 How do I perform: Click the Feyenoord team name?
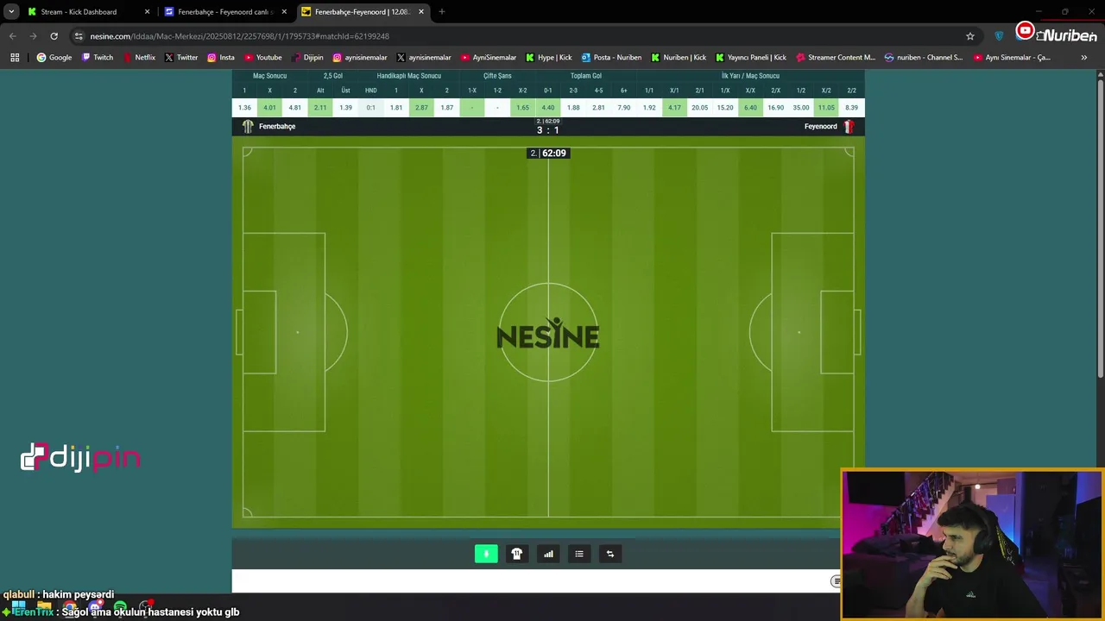click(x=821, y=127)
